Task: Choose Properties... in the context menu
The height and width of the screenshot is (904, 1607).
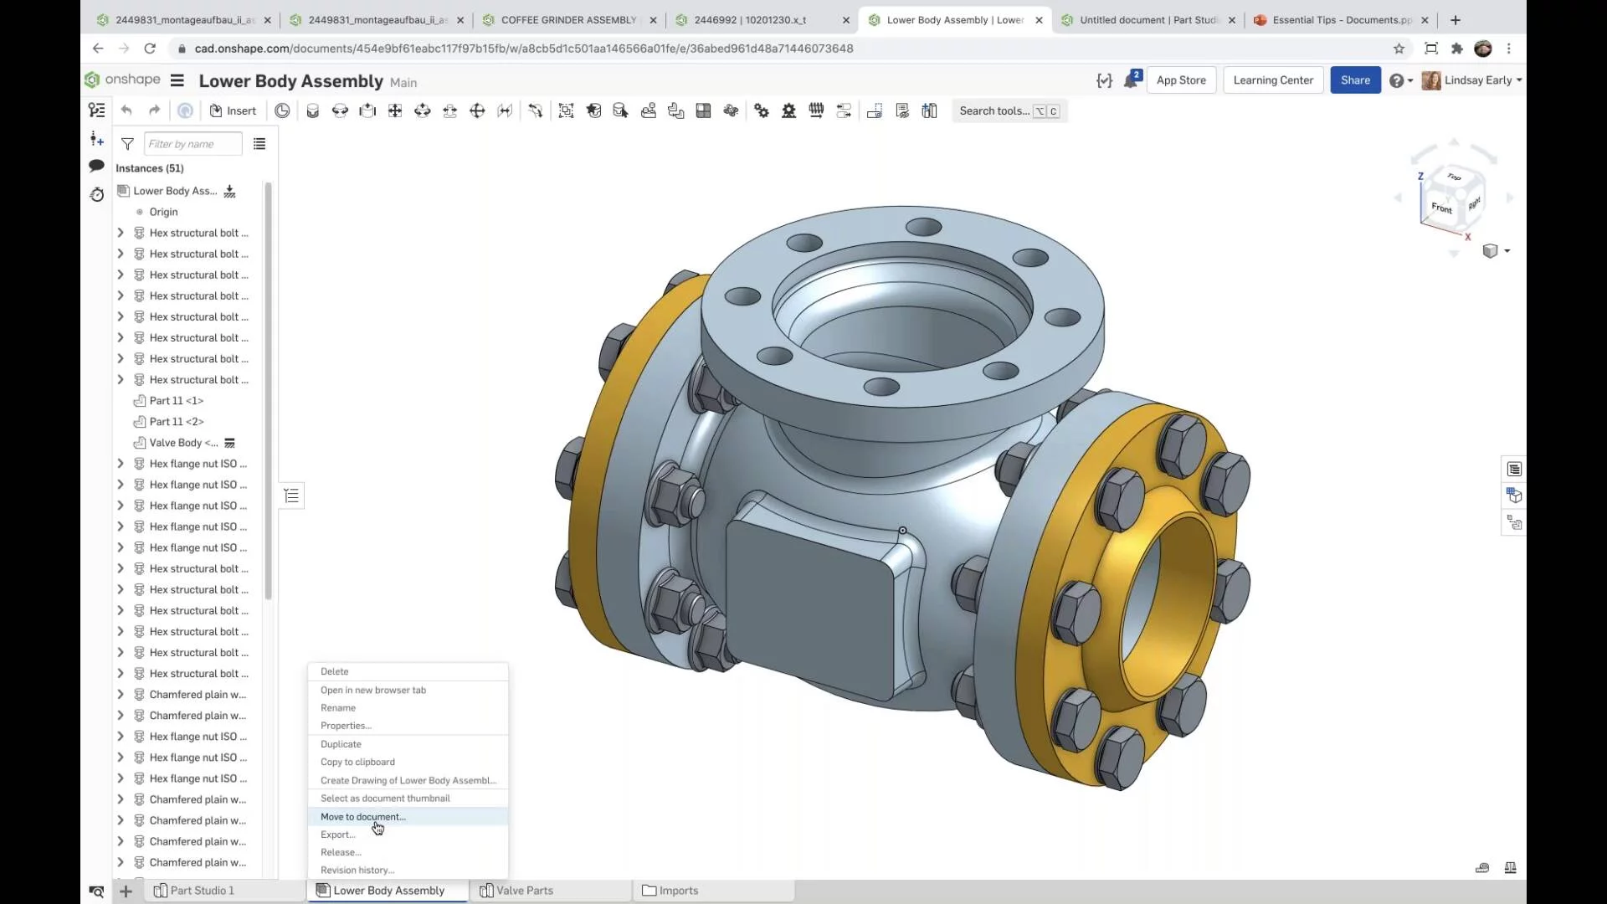Action: click(x=408, y=726)
